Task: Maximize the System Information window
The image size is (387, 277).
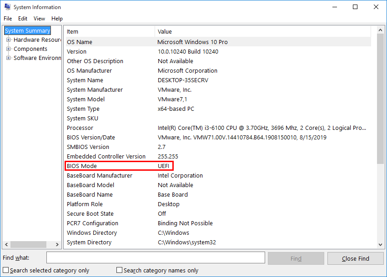Action: coord(355,7)
